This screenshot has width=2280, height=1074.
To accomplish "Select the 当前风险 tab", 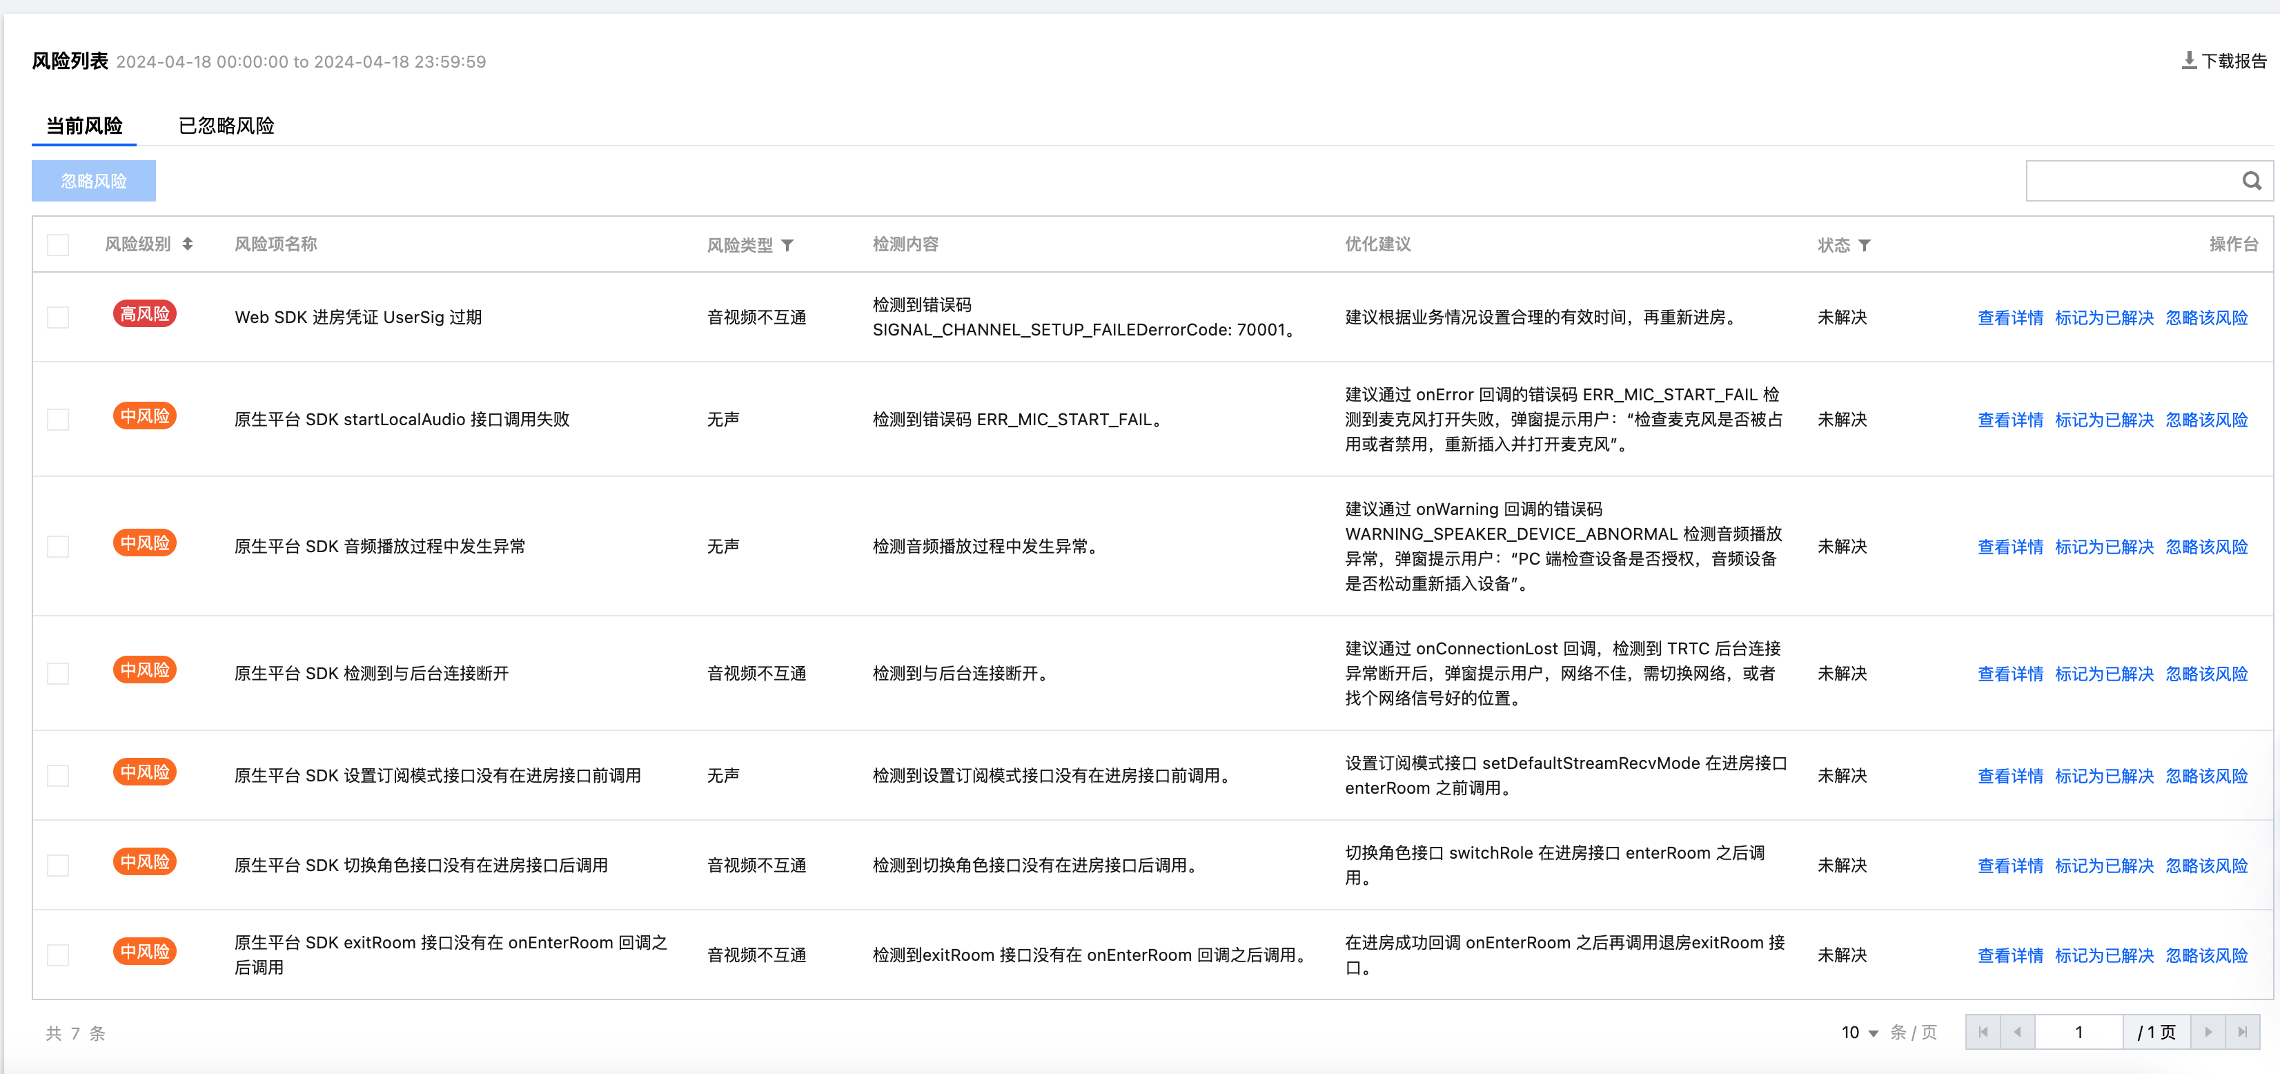I will click(84, 126).
